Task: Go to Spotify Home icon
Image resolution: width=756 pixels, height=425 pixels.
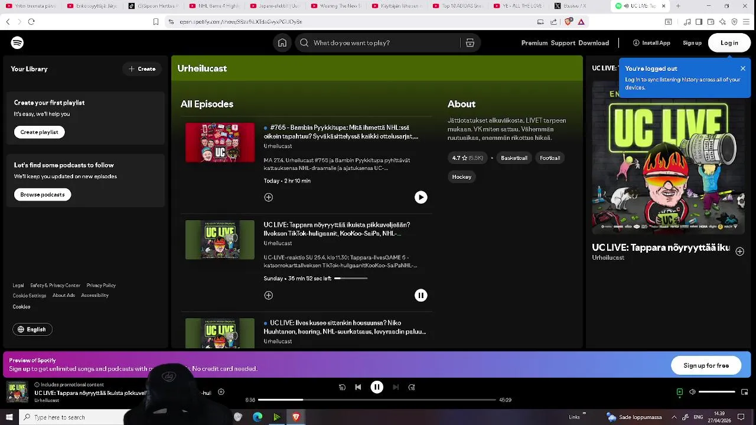Action: pos(282,42)
